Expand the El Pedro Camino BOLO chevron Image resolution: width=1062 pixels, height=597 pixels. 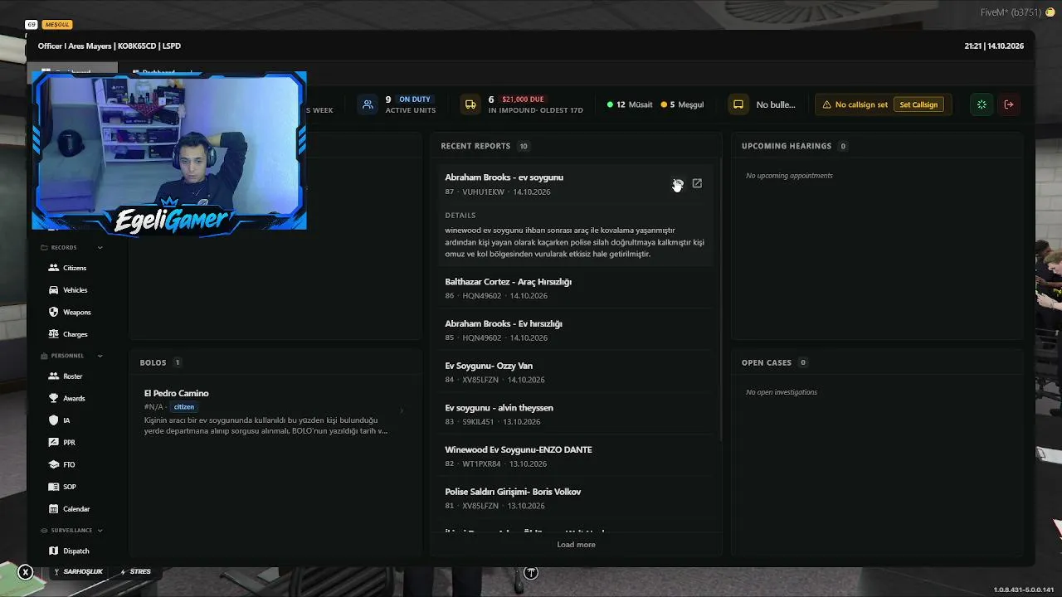coord(402,410)
